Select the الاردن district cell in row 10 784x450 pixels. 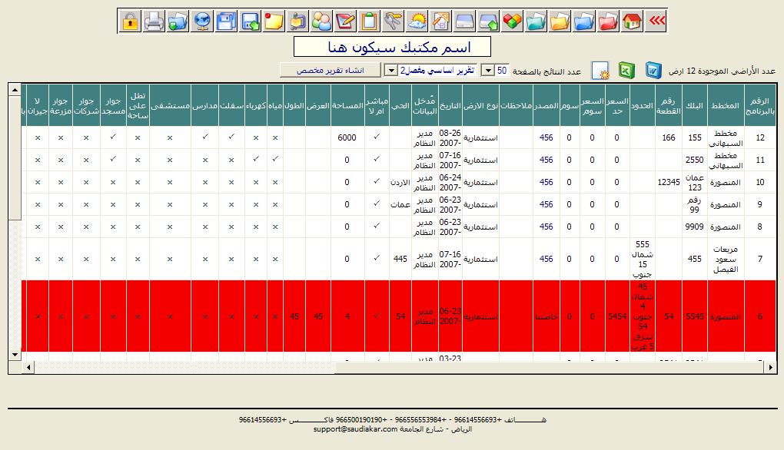pos(400,182)
